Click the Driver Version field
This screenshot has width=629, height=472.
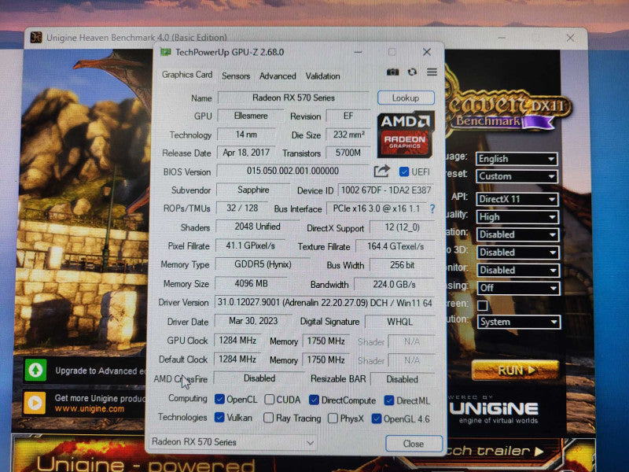coord(325,303)
